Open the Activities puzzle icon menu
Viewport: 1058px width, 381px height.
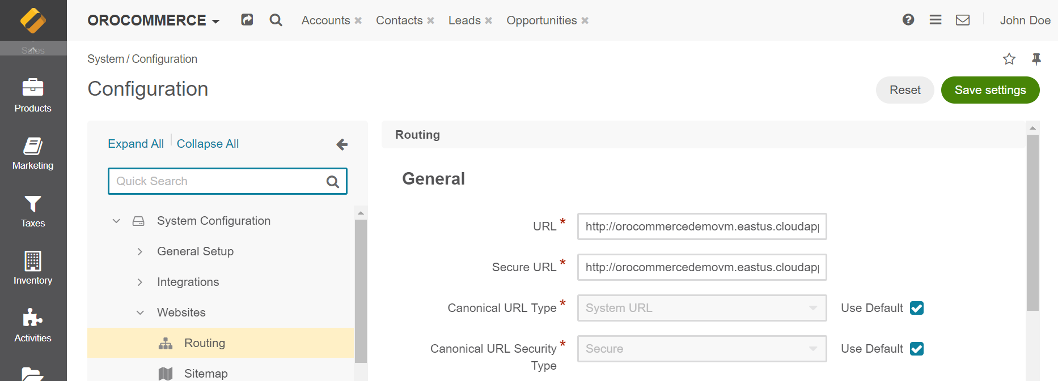pyautogui.click(x=33, y=326)
